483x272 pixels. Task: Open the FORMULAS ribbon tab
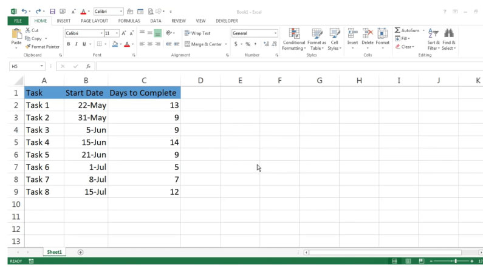[129, 21]
